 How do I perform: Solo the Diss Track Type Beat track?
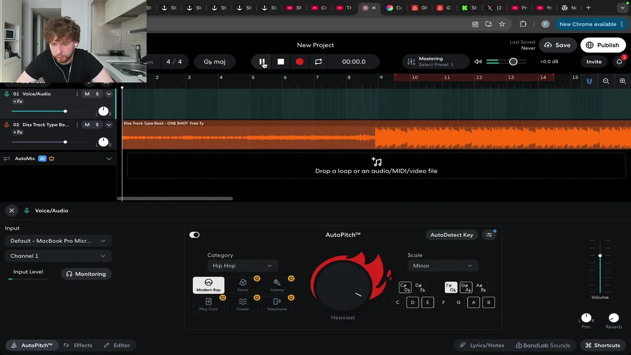[x=97, y=125]
